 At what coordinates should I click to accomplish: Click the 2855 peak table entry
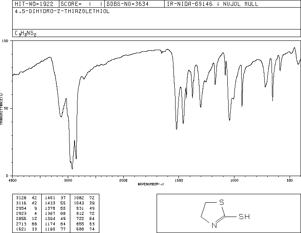click(x=27, y=219)
